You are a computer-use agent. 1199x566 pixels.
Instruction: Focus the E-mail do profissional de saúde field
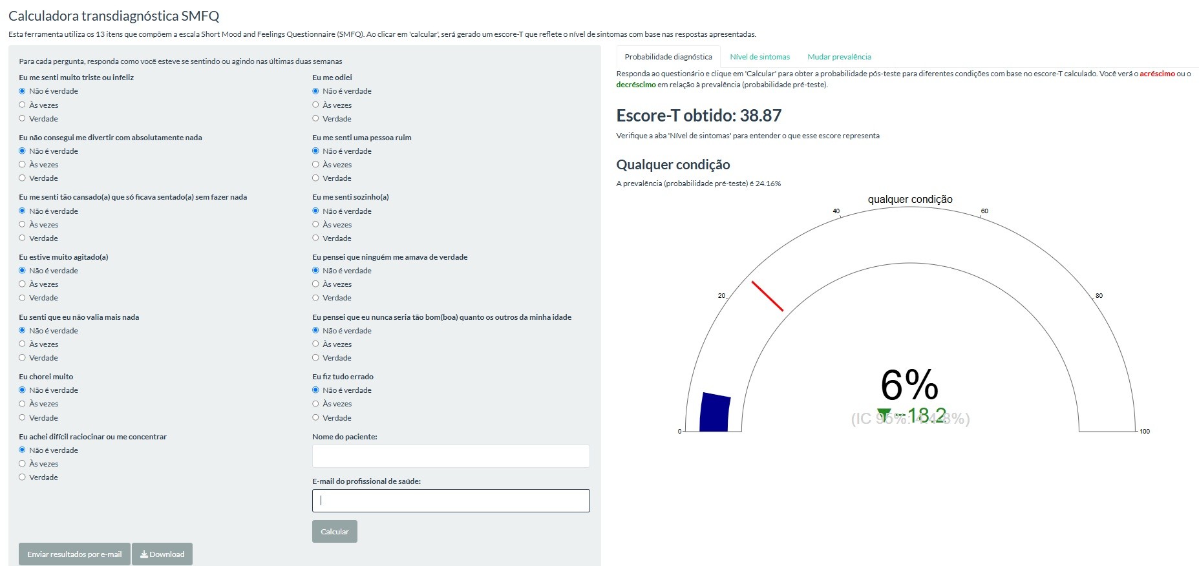coord(451,501)
